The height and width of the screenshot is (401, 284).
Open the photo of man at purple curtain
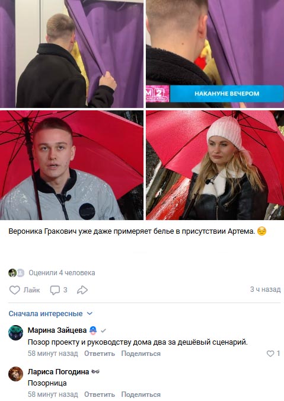pos(72,54)
